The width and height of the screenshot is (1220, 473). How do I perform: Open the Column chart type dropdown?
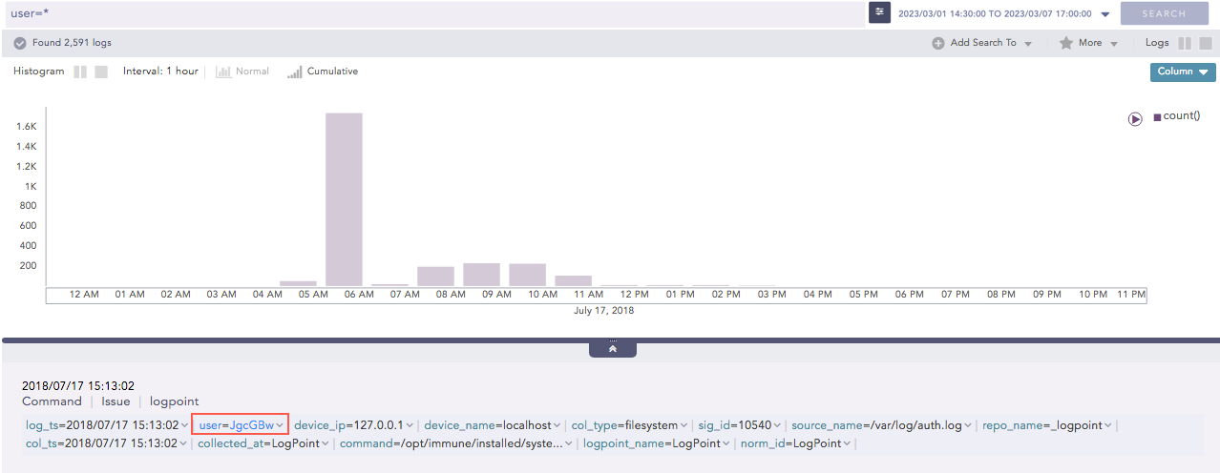(1182, 72)
